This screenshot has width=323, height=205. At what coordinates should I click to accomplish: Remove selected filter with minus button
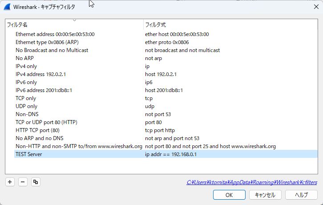[23, 182]
